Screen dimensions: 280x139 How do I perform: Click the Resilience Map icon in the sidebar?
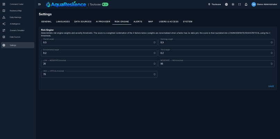(4, 11)
